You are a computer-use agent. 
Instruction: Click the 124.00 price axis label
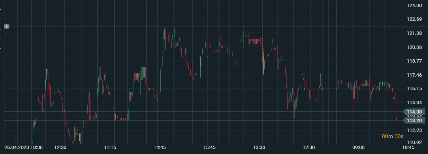[414, 6]
